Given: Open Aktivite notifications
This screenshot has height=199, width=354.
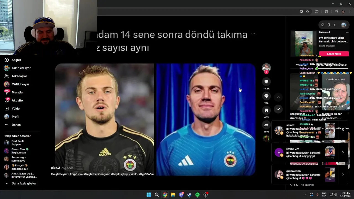Looking at the screenshot, I should 14,100.
